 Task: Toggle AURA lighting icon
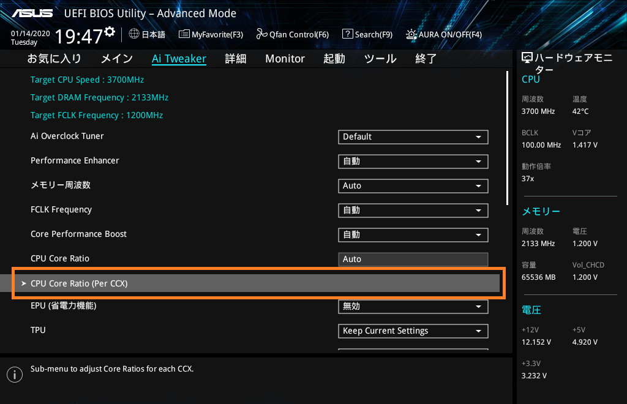tap(411, 34)
